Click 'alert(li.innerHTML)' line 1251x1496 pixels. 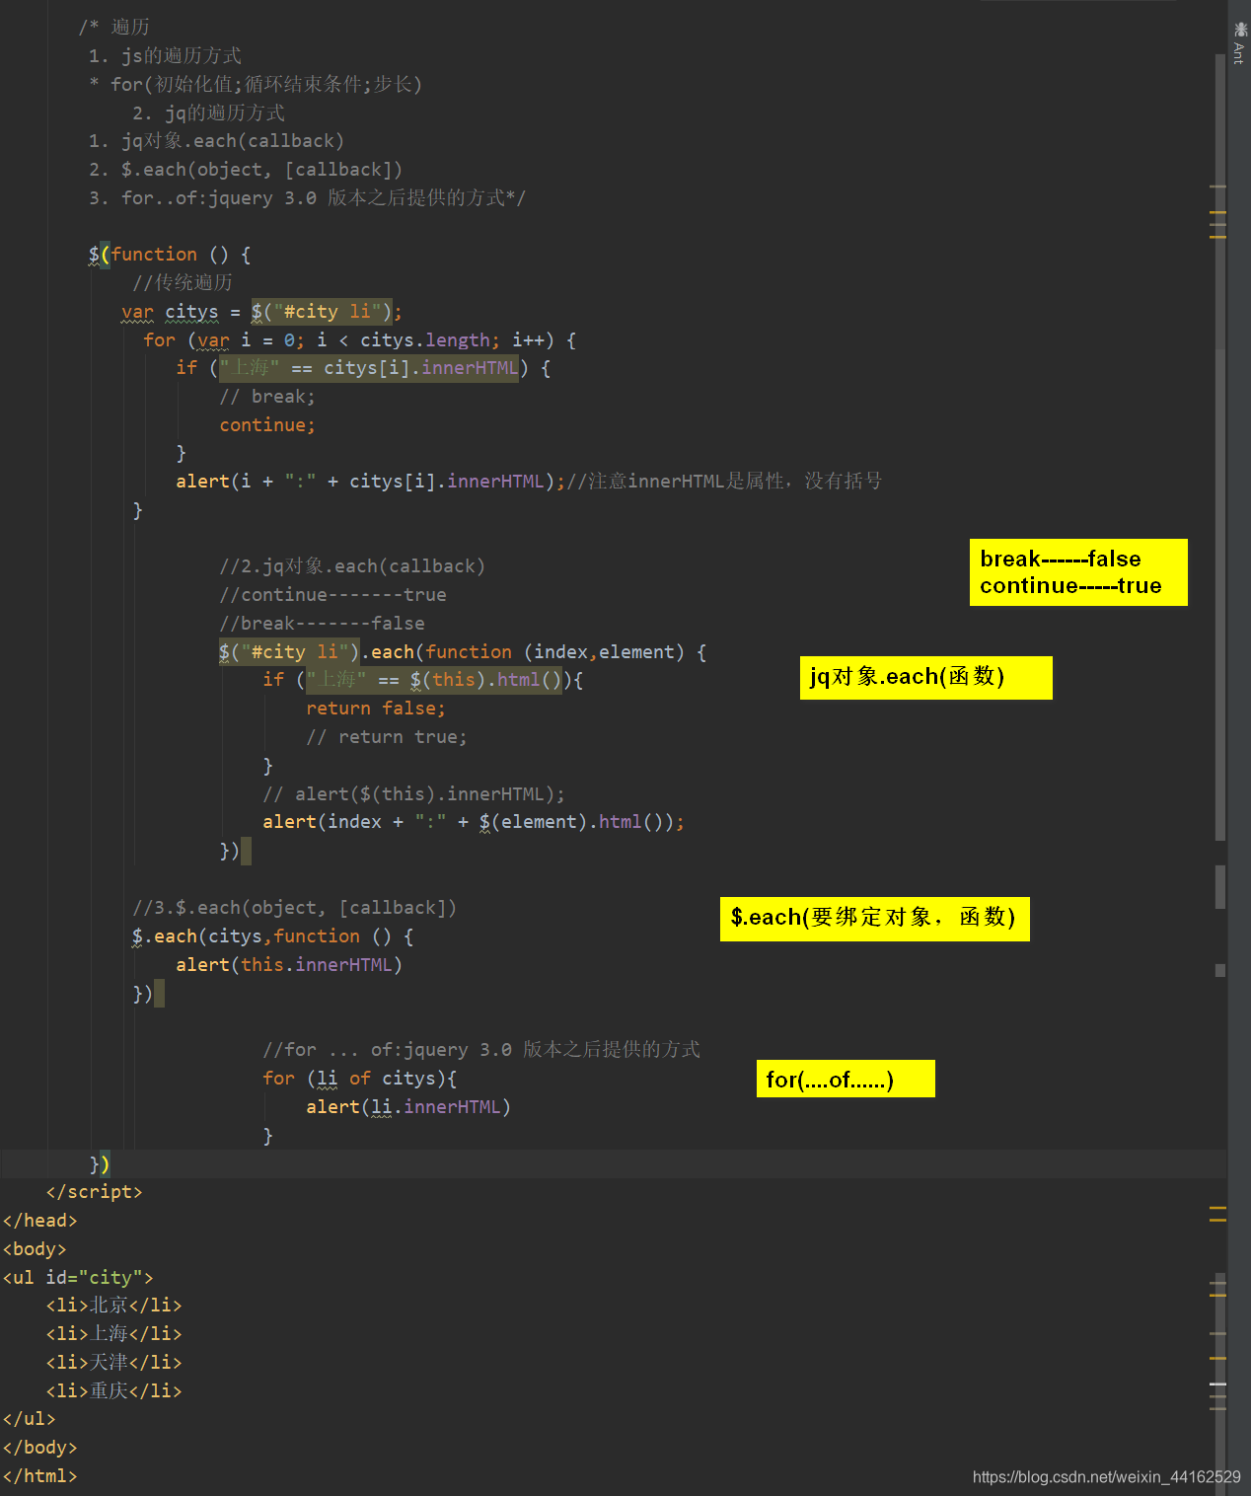point(408,1107)
